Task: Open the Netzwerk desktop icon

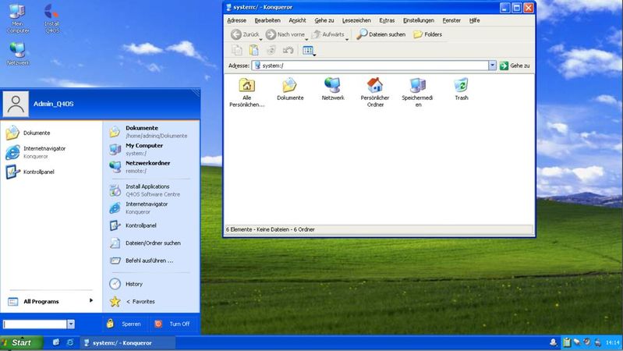Action: (18, 54)
